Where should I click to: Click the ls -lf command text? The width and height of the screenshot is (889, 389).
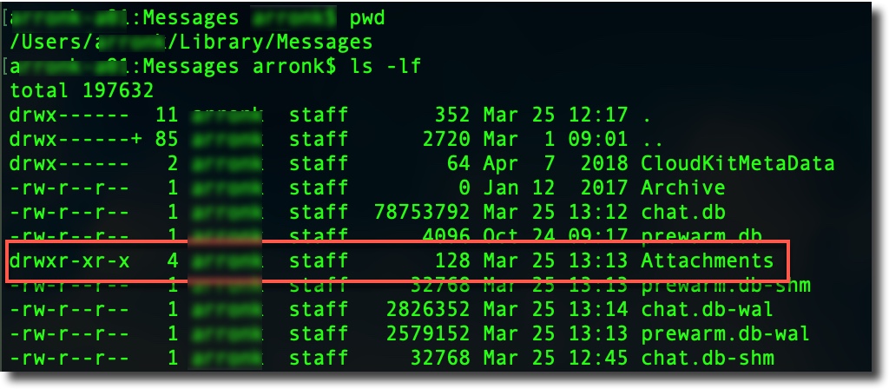[x=386, y=67]
